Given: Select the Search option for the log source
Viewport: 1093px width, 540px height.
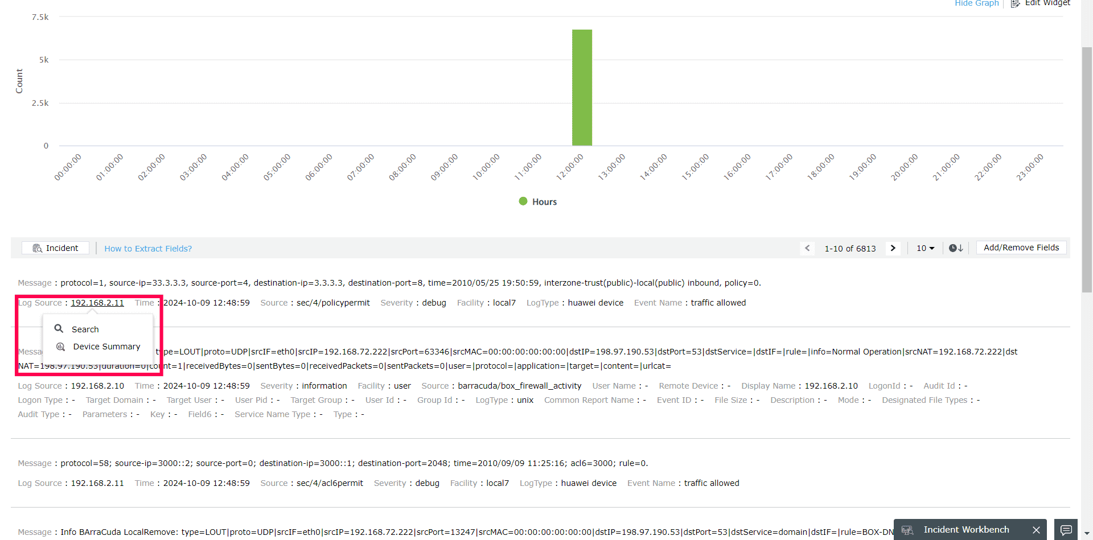Looking at the screenshot, I should pyautogui.click(x=84, y=329).
